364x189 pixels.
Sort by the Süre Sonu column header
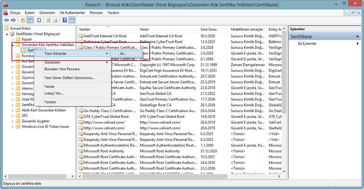pyautogui.click(x=214, y=29)
